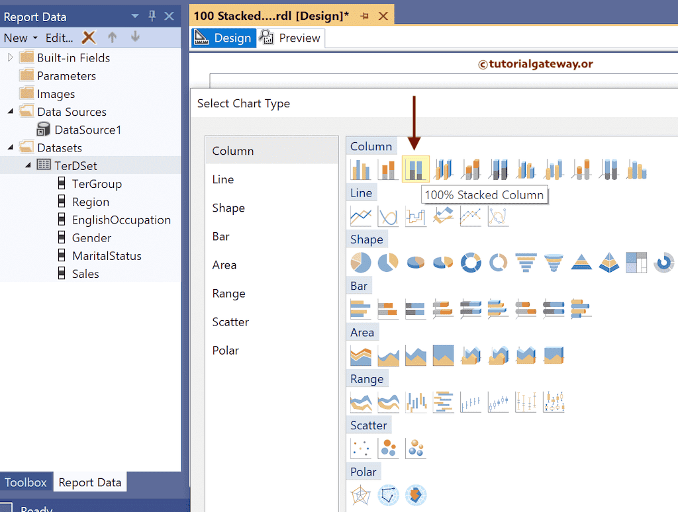Open the New dropdown in Report Data

click(x=21, y=38)
